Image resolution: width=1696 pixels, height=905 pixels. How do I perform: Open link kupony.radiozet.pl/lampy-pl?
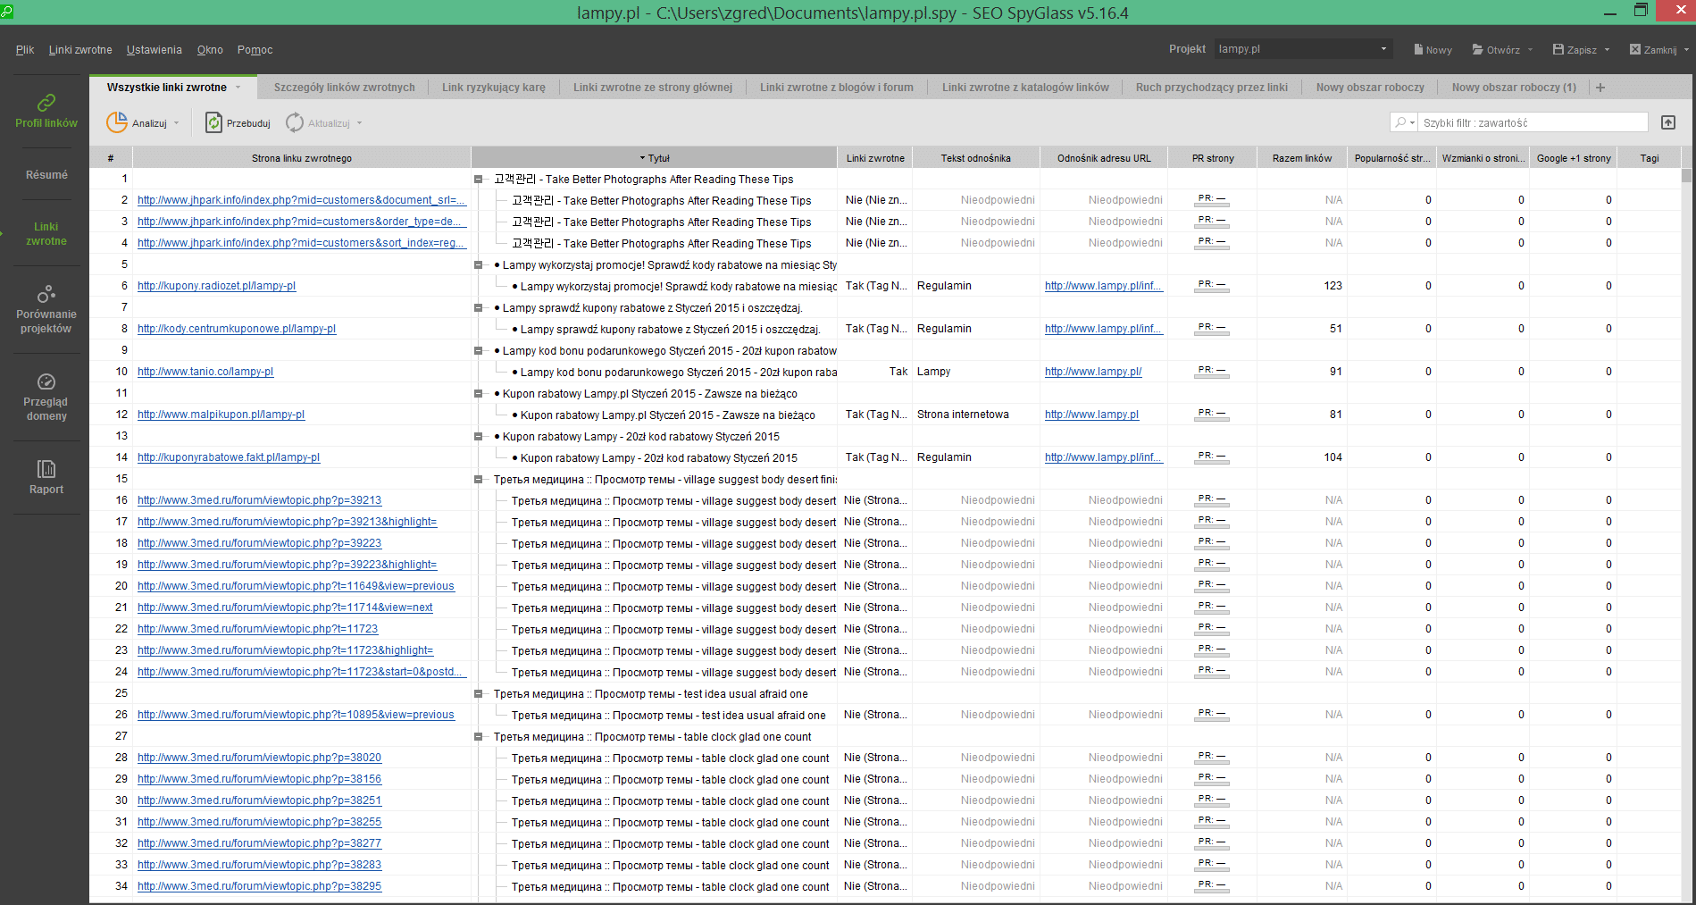point(216,286)
